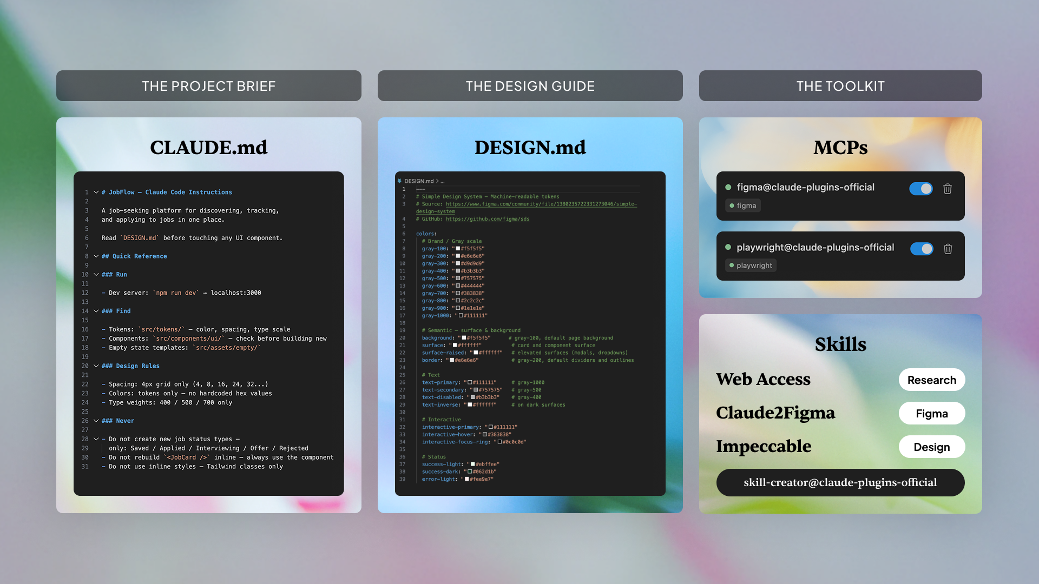This screenshot has width=1039, height=584.
Task: Click the 'localhost:3000' text
Action: click(235, 293)
